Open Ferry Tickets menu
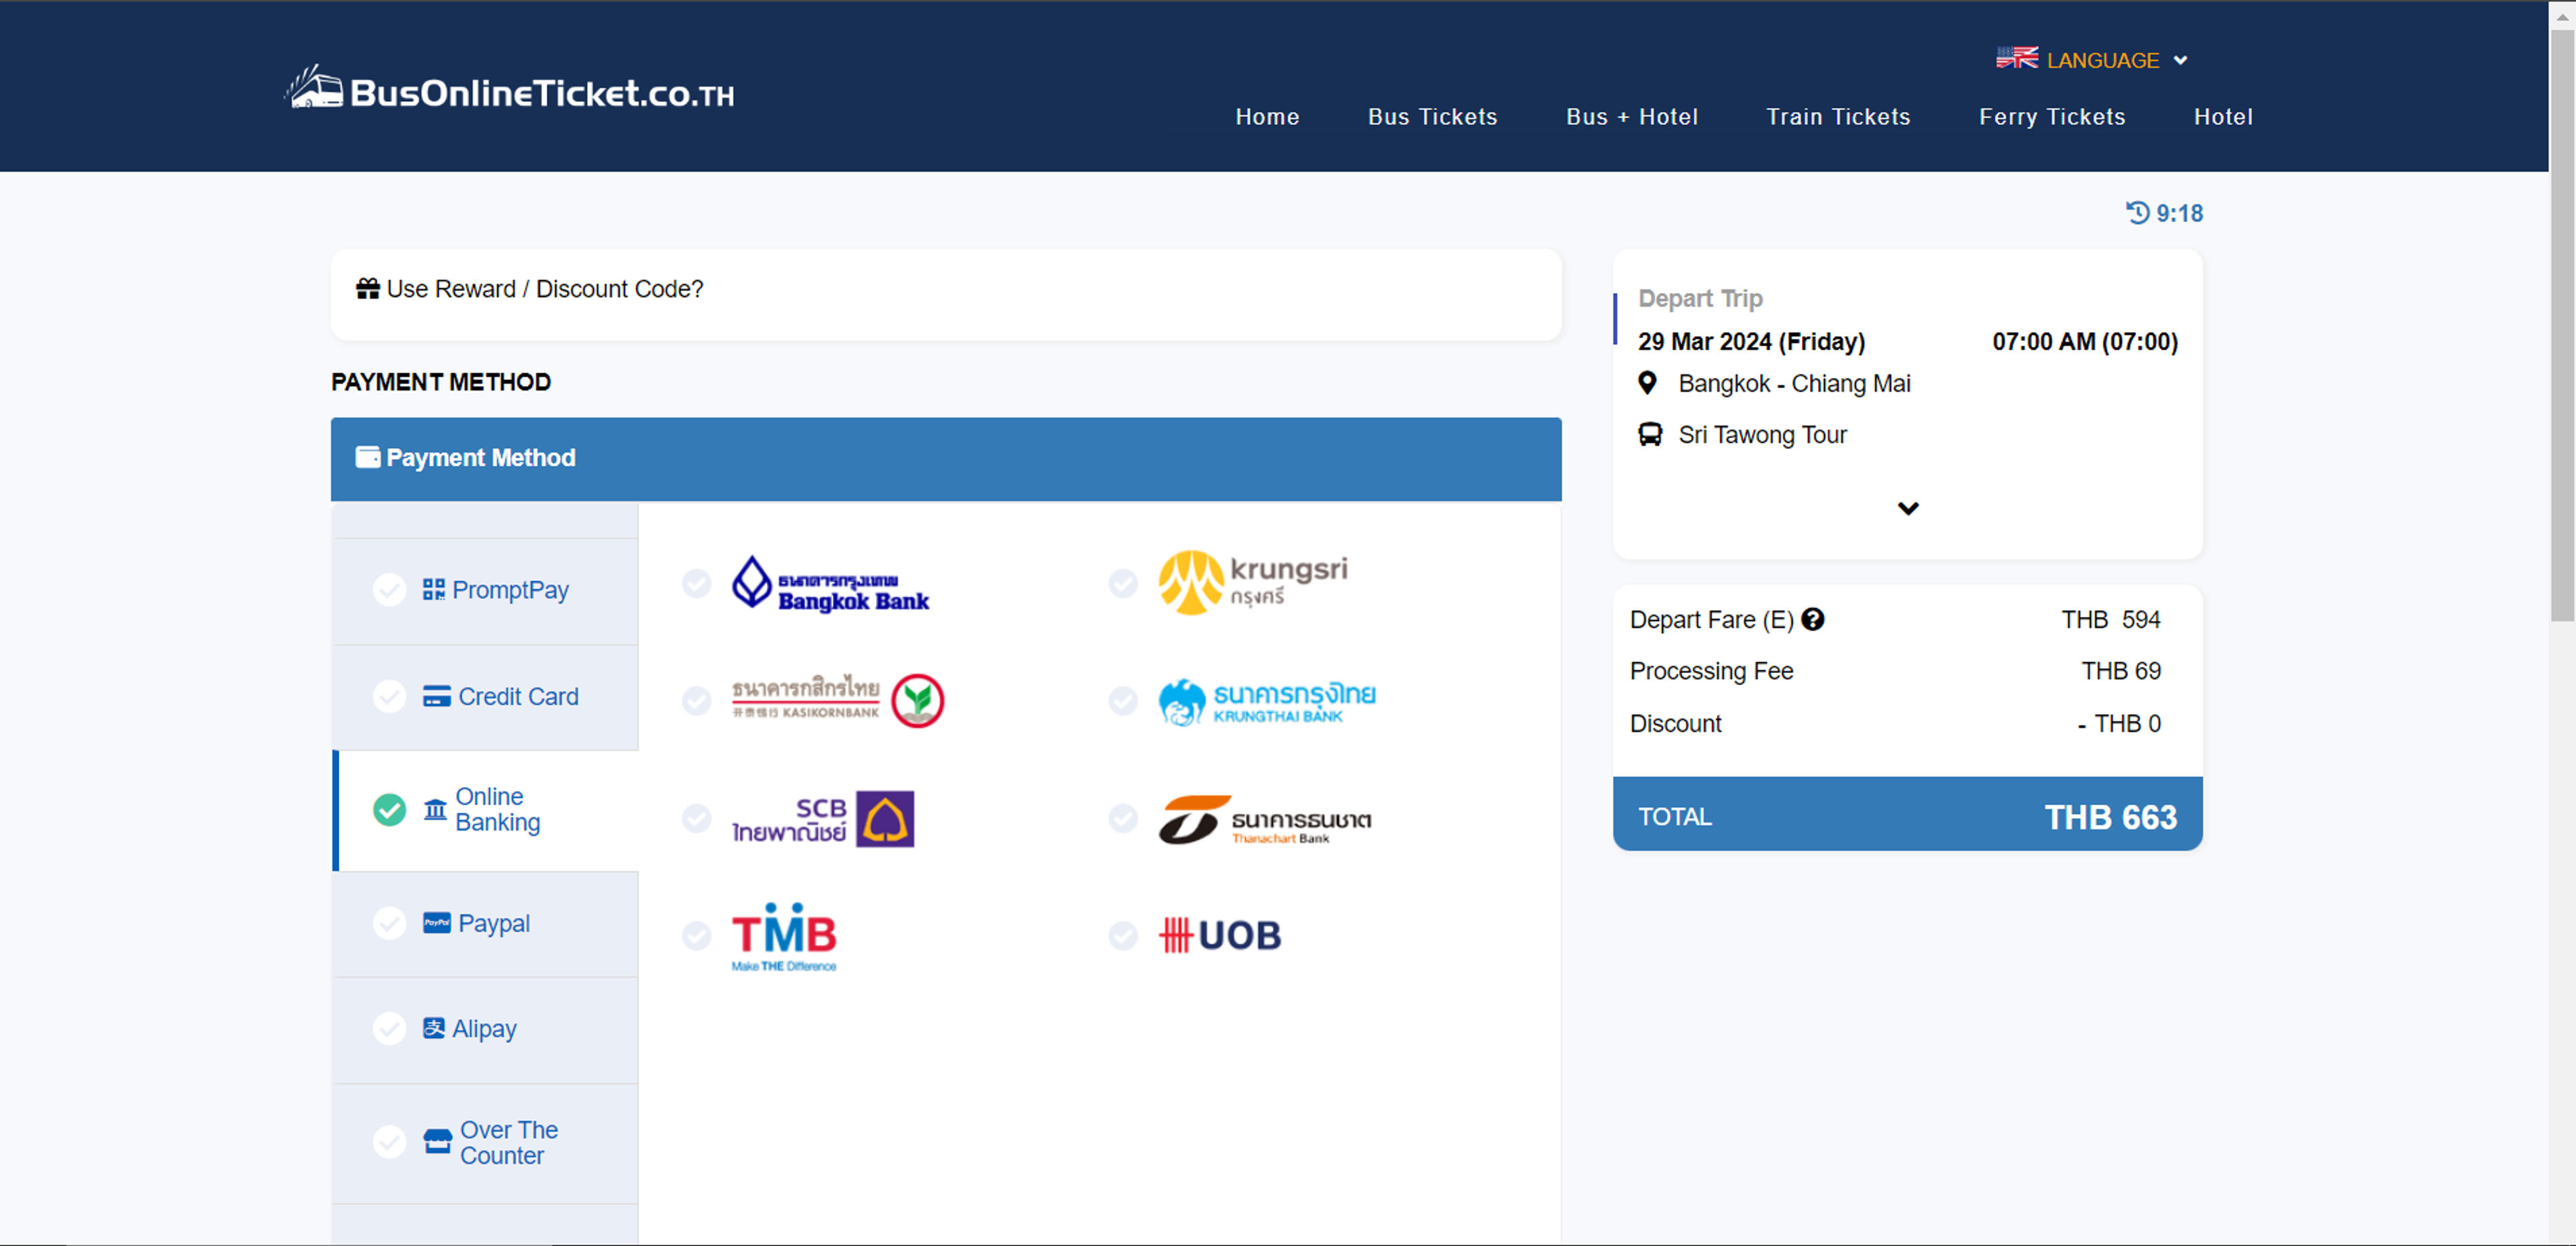The image size is (2576, 1246). (x=2052, y=117)
